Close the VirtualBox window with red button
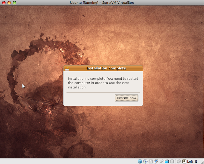The width and height of the screenshot is (204, 164). 4,3
